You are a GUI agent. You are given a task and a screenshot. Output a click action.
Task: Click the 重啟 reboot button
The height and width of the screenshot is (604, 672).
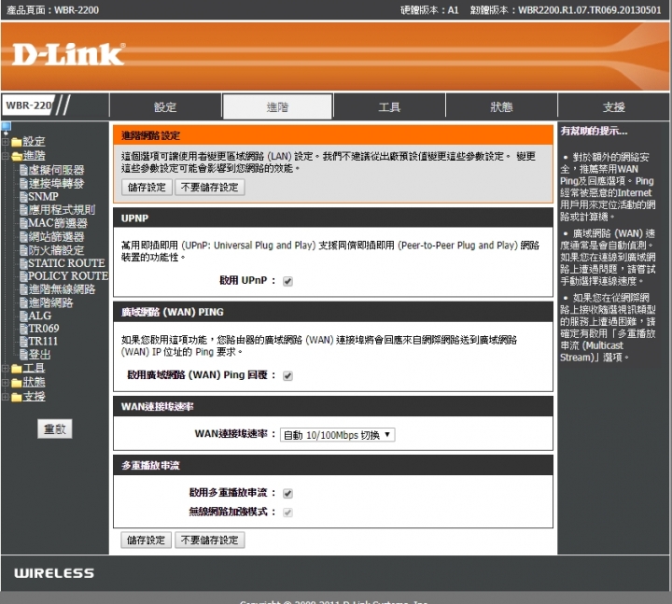pos(55,429)
